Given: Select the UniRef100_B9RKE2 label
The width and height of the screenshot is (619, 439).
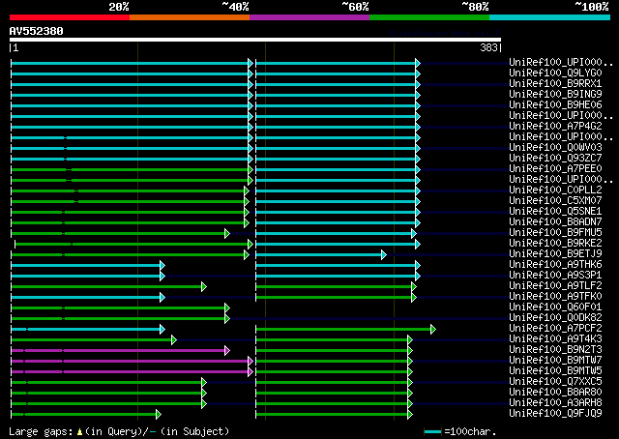Looking at the screenshot, I should click(555, 243).
